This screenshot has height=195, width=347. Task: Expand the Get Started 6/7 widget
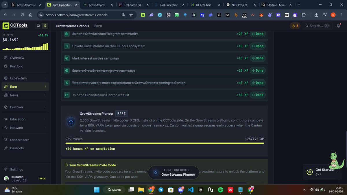(x=323, y=172)
